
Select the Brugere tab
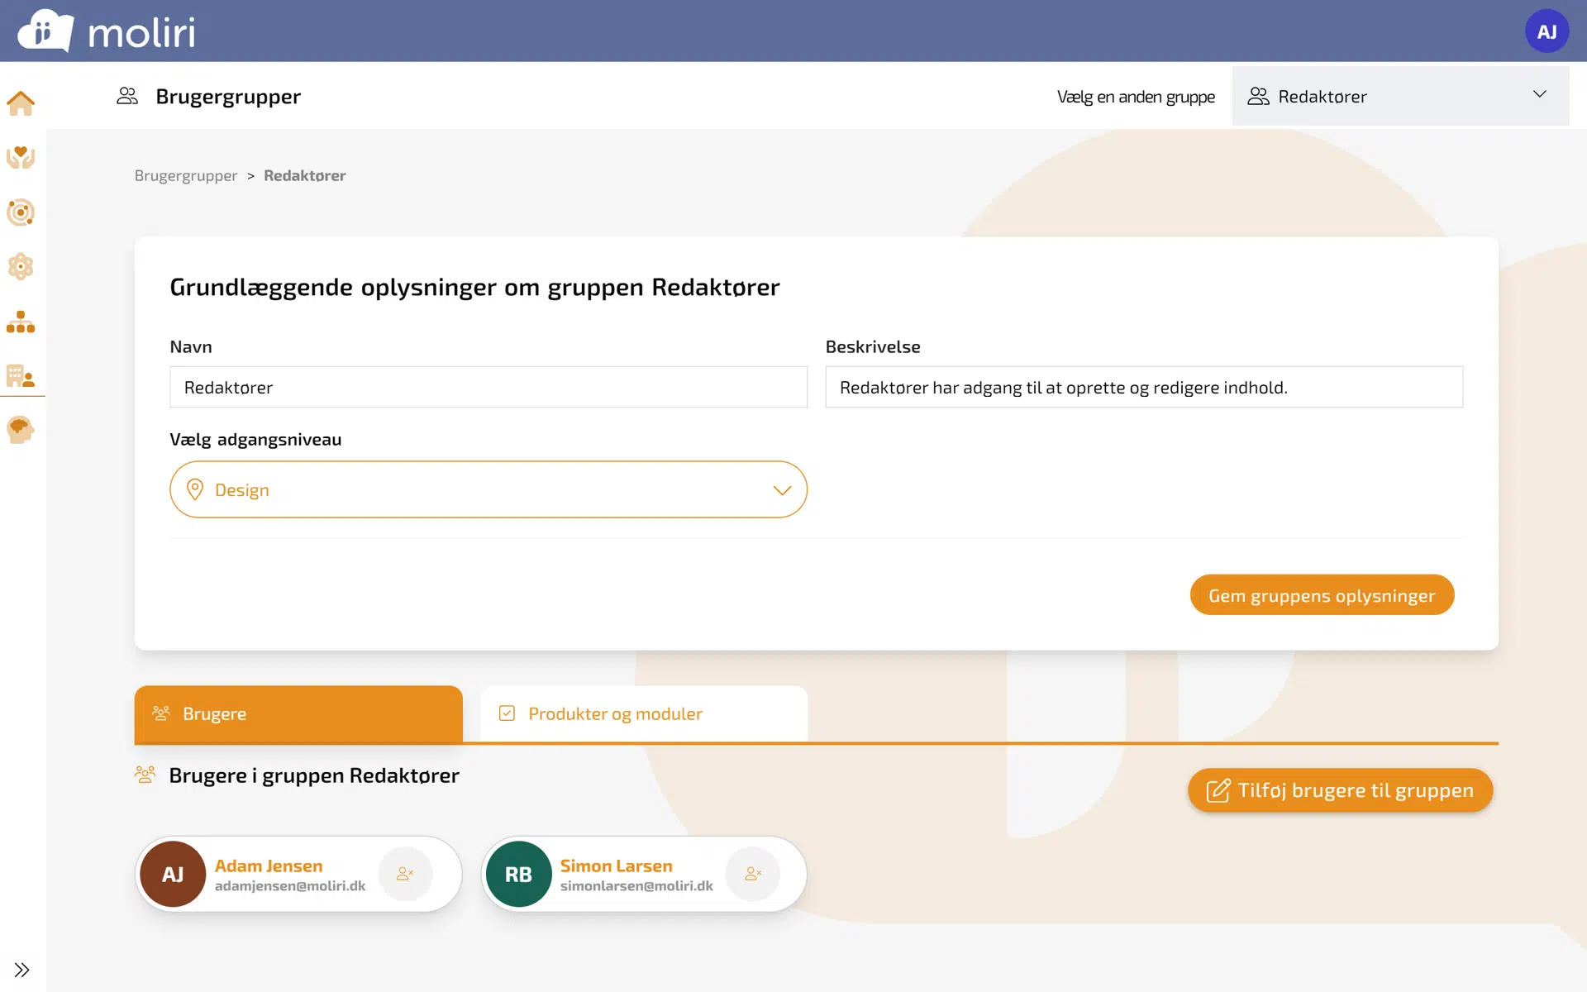click(x=298, y=713)
